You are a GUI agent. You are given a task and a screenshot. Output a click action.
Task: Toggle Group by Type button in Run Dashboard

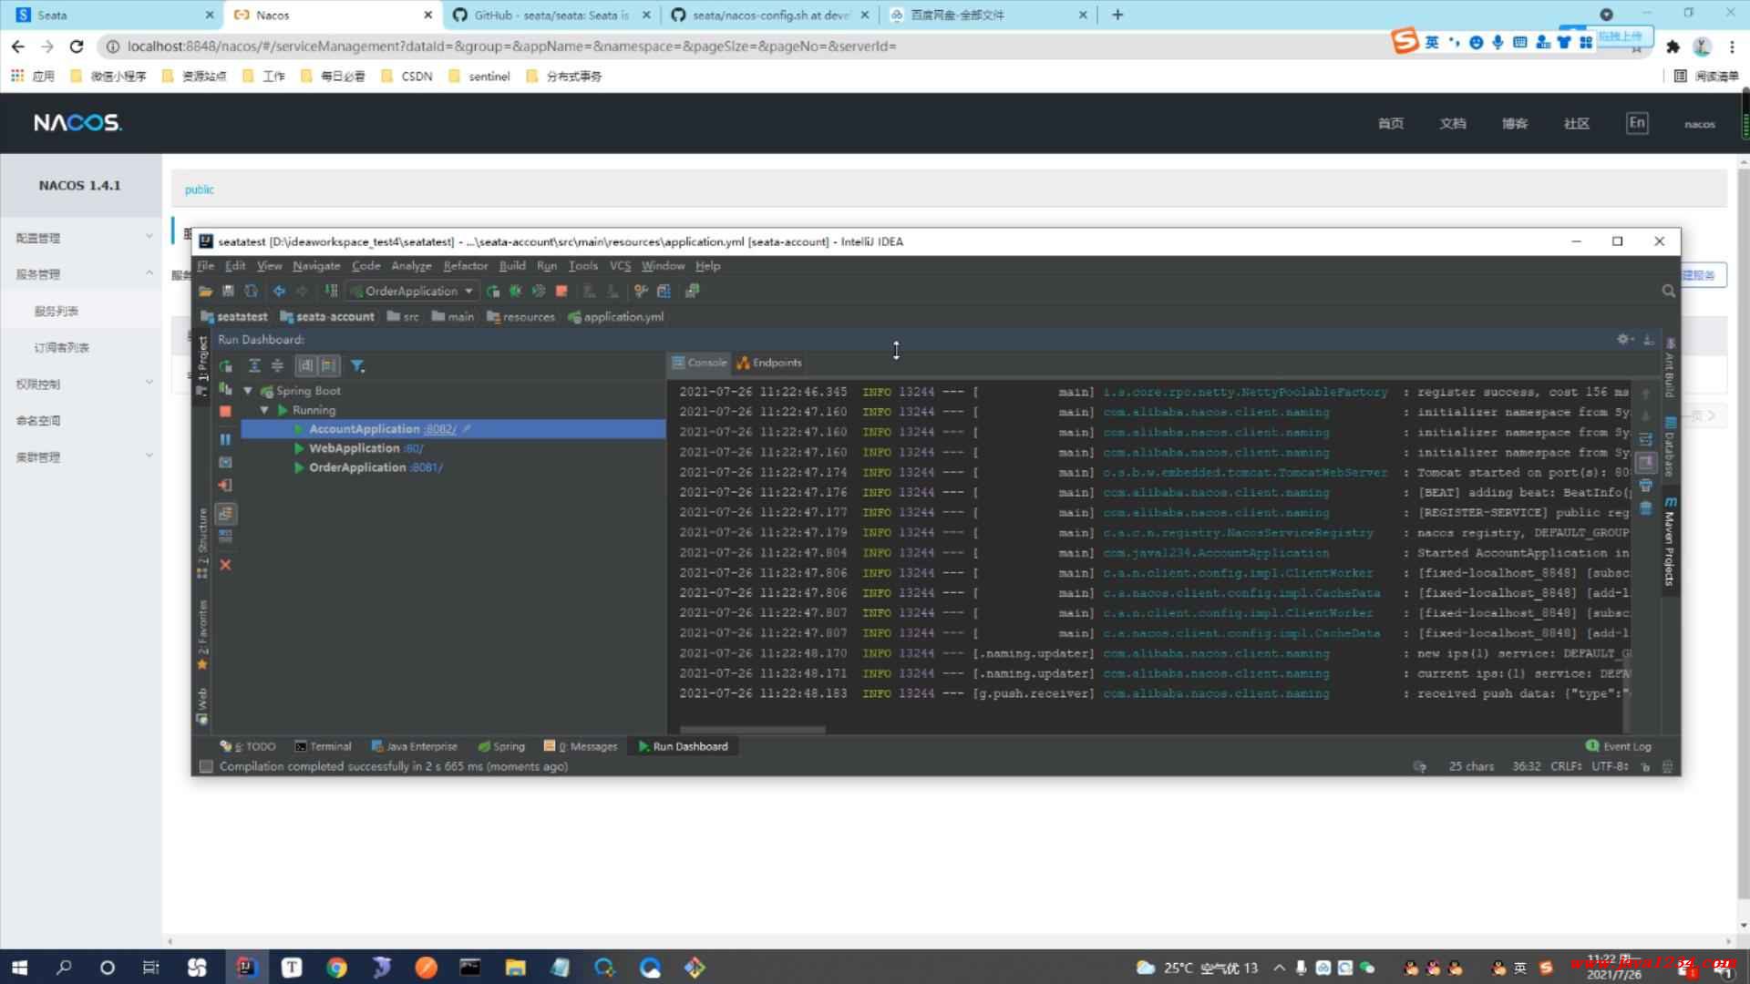305,366
